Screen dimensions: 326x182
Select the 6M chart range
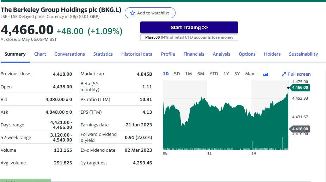click(x=201, y=74)
